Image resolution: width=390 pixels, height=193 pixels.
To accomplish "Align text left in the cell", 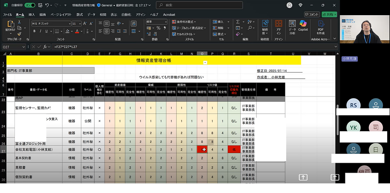I will [100, 31].
